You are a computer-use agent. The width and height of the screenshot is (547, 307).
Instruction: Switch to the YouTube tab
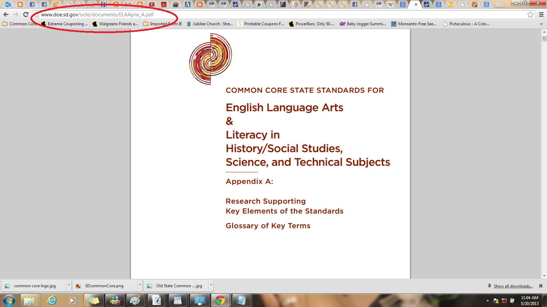(x=151, y=4)
